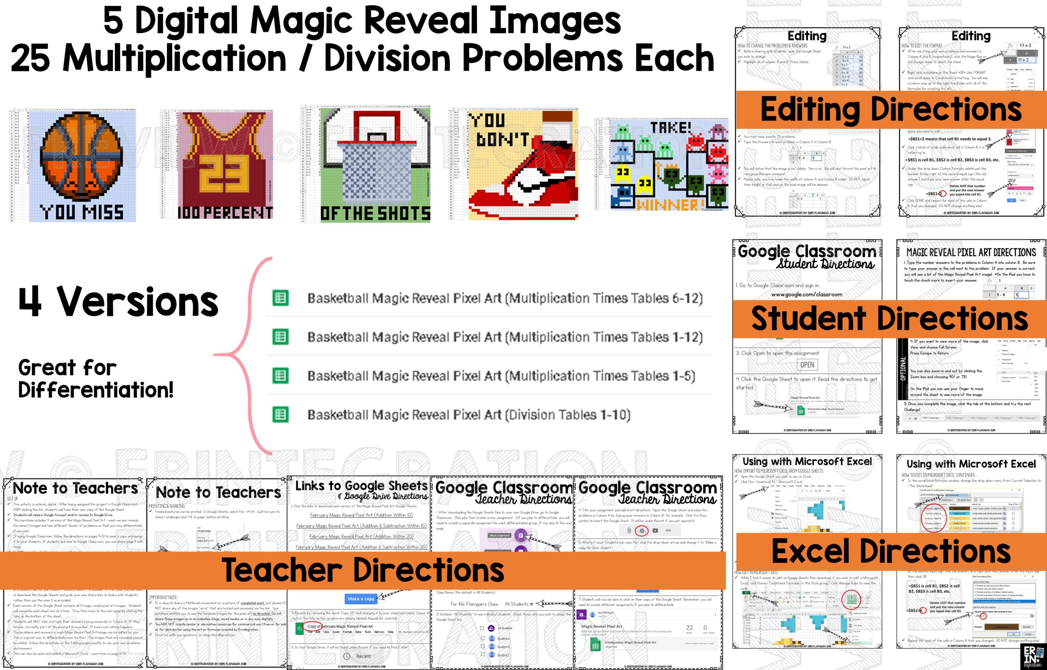Click the YouTube video attach icon

click(x=656, y=531)
